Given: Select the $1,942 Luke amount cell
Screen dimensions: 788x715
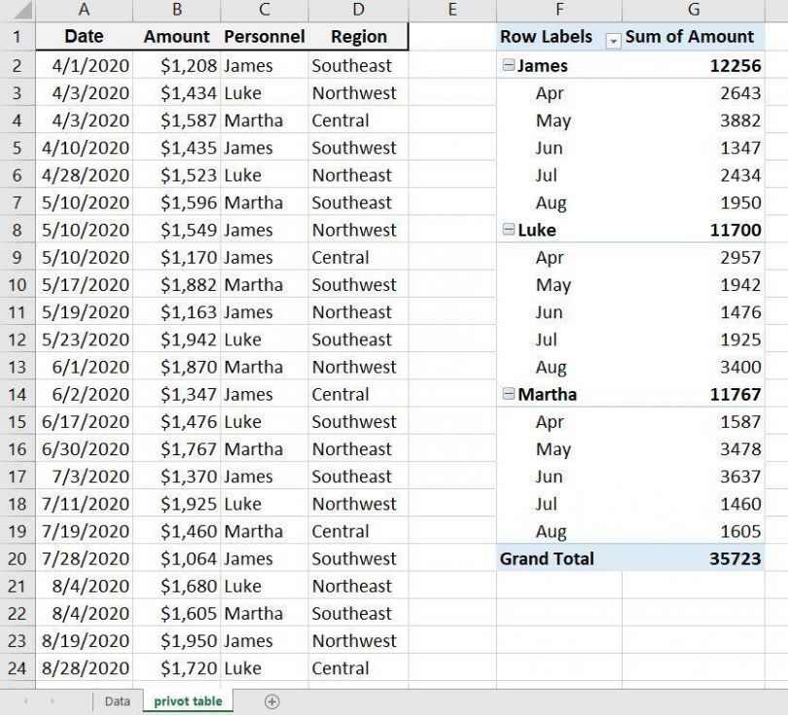Looking at the screenshot, I should coord(176,340).
